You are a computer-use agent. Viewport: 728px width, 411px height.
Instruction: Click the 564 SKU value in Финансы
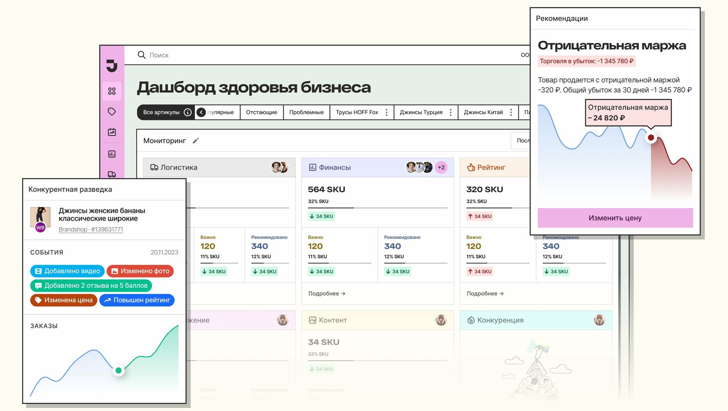[x=326, y=189]
